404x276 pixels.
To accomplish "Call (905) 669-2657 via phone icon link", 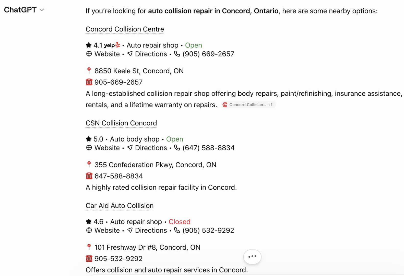I will (204, 54).
